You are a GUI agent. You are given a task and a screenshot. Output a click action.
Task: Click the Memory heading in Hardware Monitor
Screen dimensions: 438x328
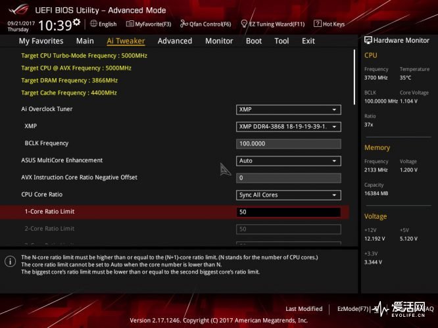coord(377,148)
